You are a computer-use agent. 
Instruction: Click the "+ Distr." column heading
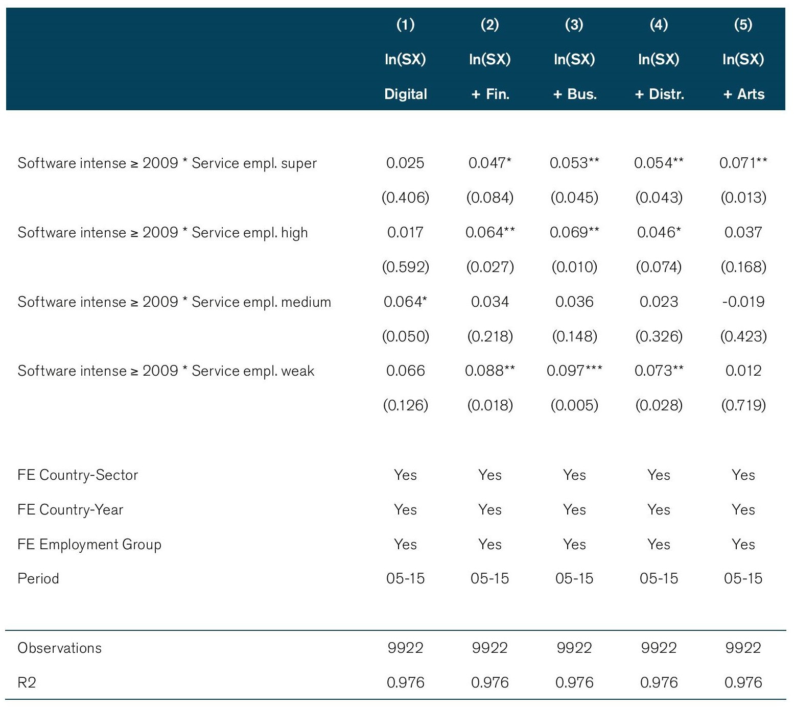tap(659, 94)
